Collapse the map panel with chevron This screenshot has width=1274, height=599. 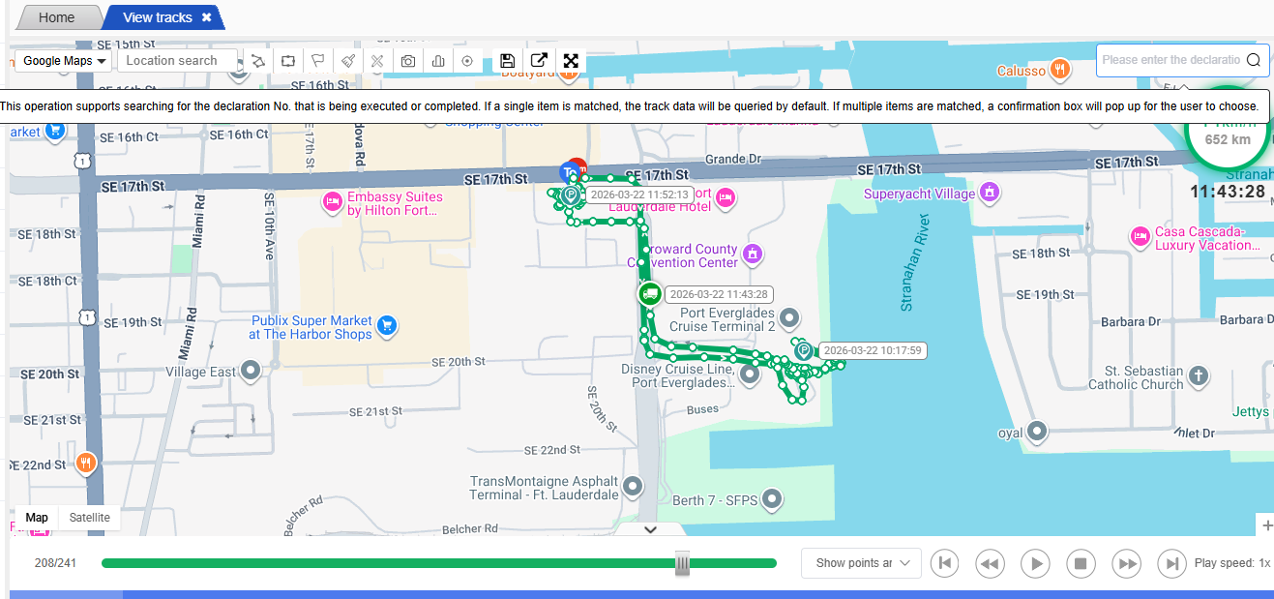pyautogui.click(x=650, y=529)
